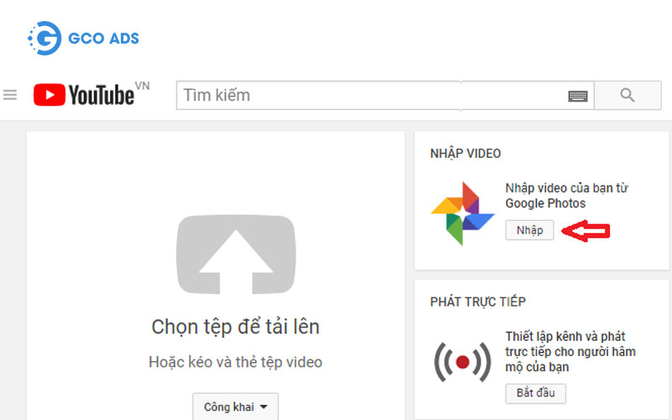
Task: Click the Hoặc kéo và thả tệp video text
Action: coord(235,362)
